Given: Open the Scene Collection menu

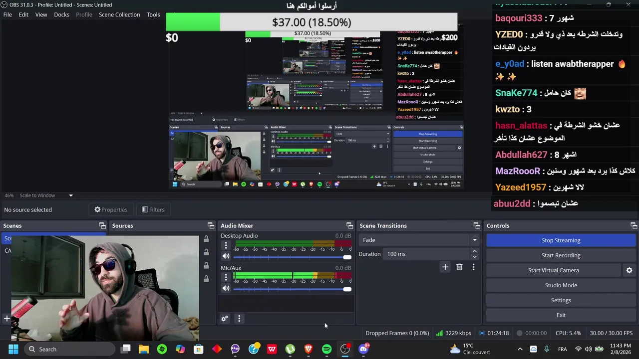Looking at the screenshot, I should (x=119, y=14).
